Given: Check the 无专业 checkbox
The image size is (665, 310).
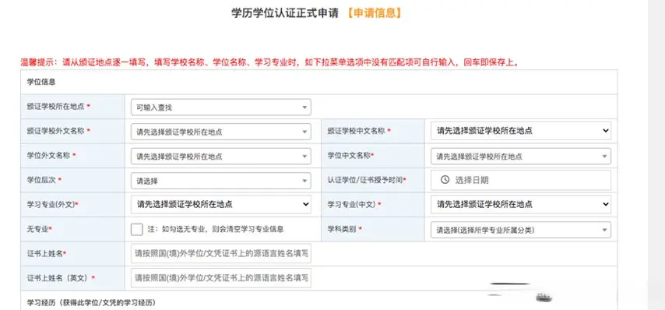Looking at the screenshot, I should coord(137,230).
